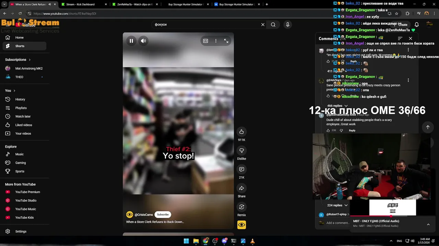439x246 pixels.
Task: Click the YouTube search field
Action: 206,25
